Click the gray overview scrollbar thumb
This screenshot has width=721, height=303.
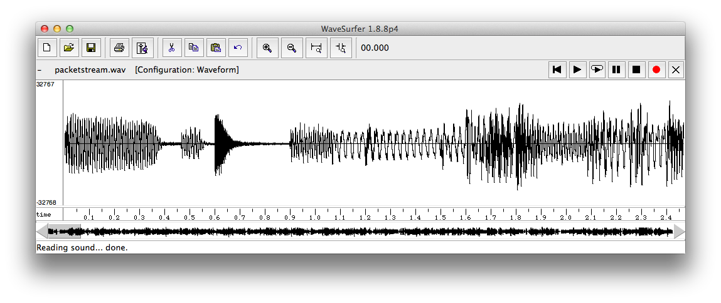[65, 232]
